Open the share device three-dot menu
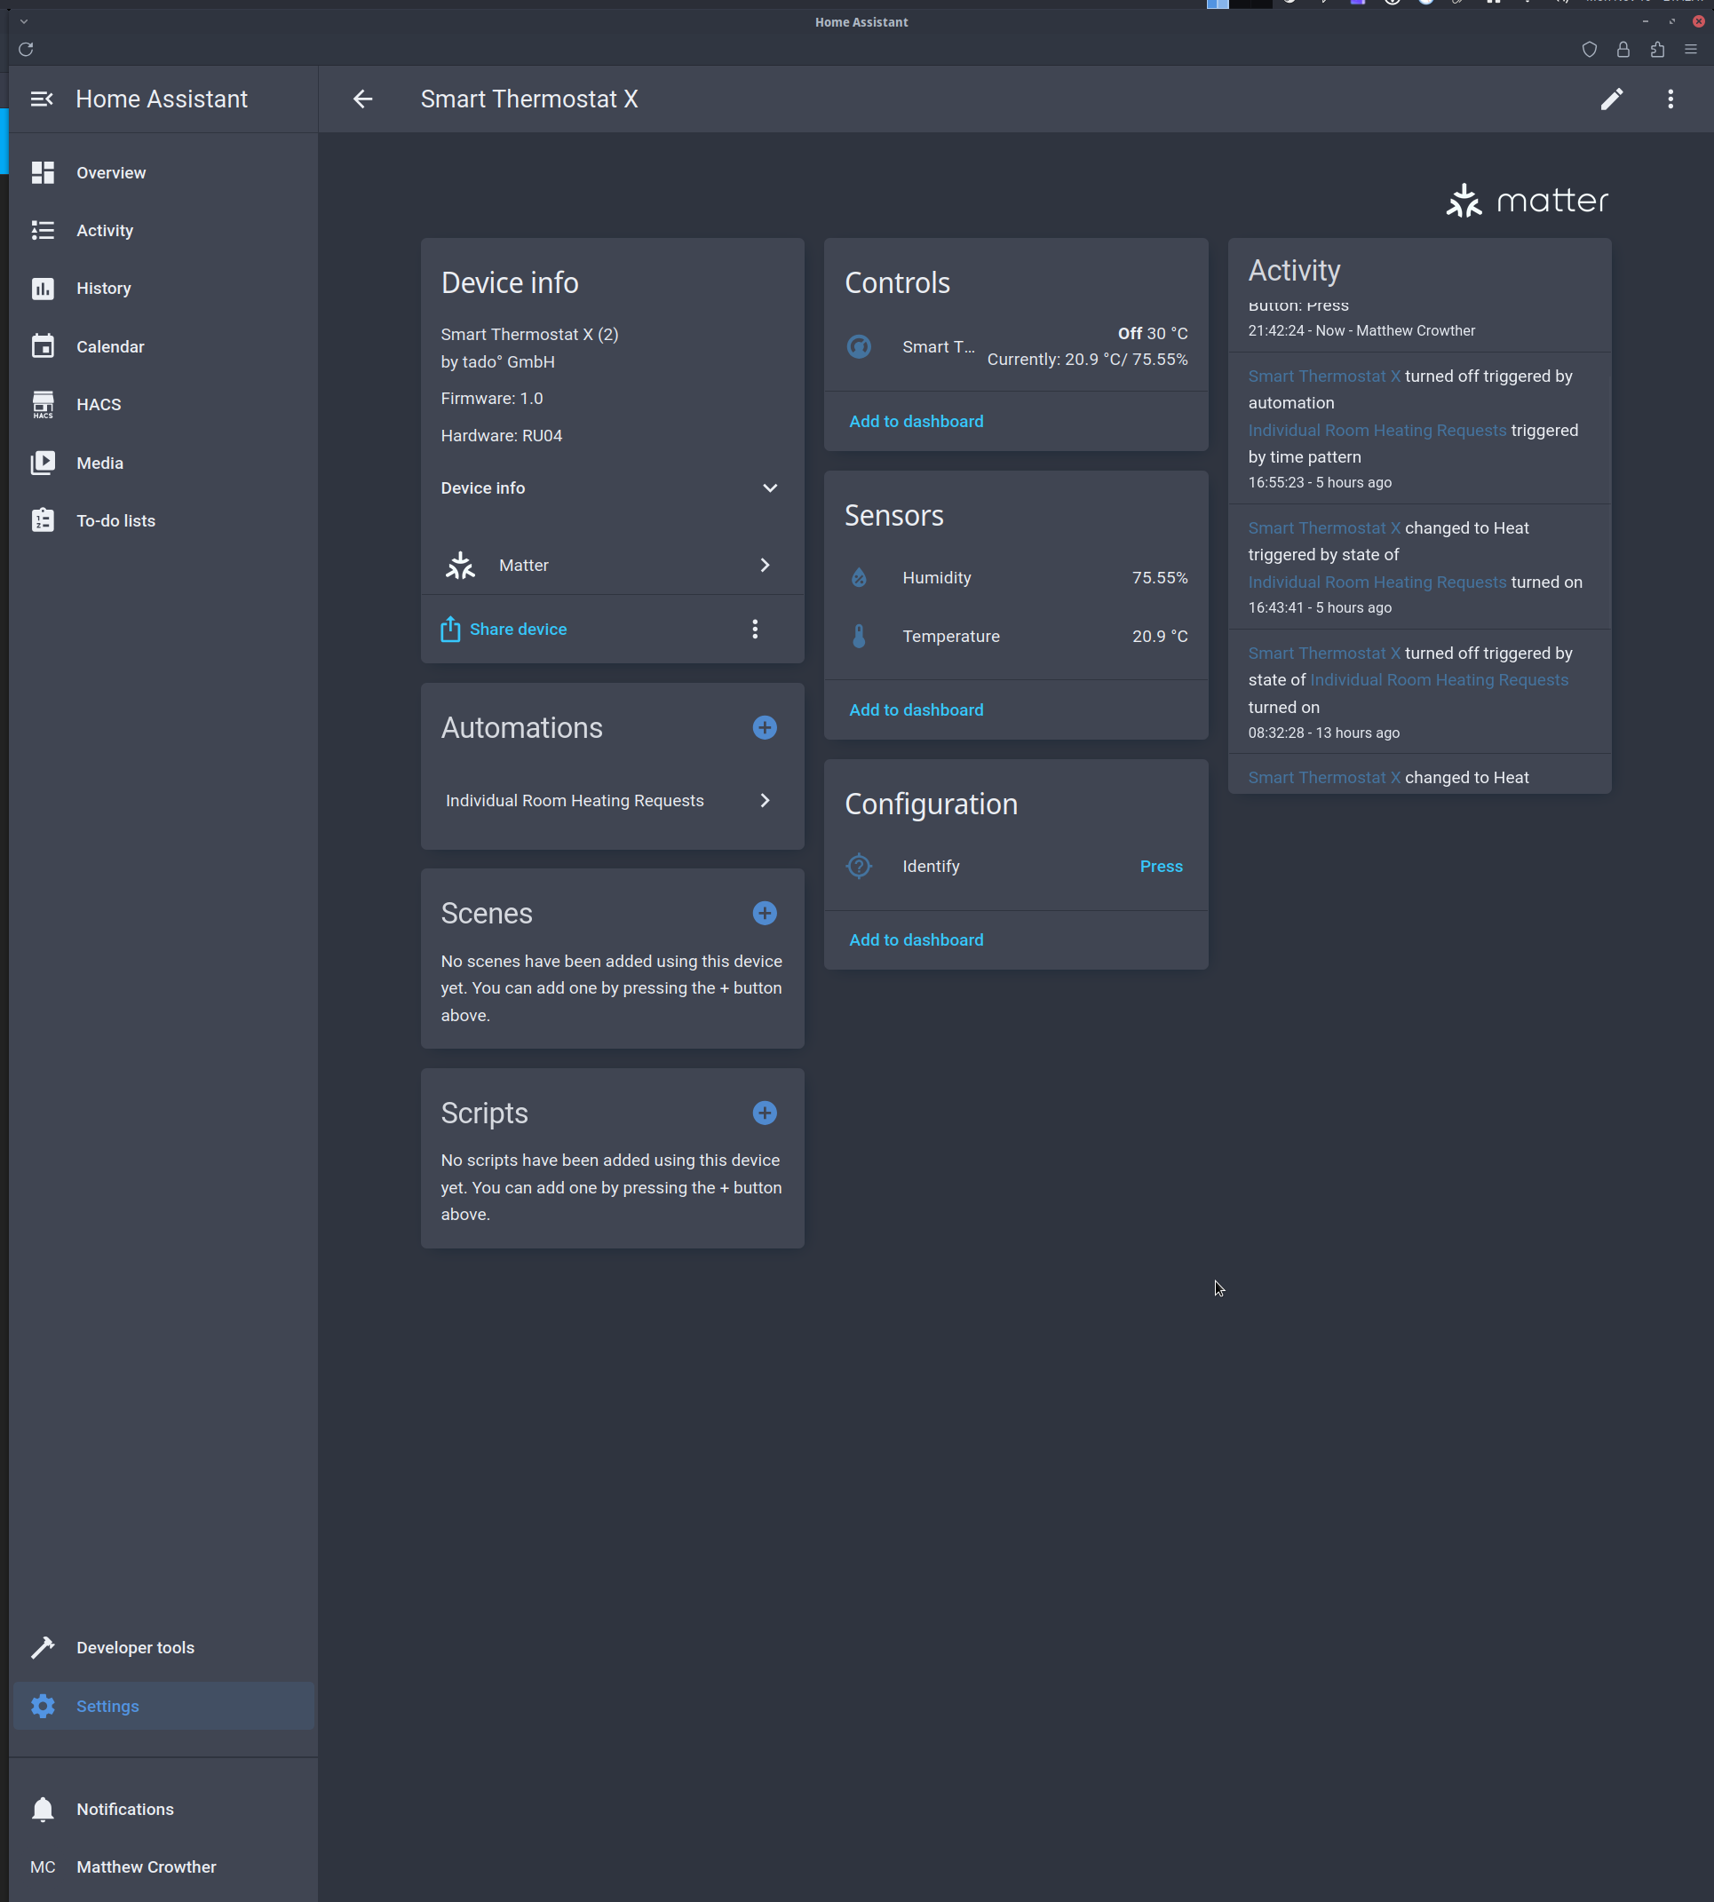This screenshot has width=1714, height=1902. coord(754,629)
